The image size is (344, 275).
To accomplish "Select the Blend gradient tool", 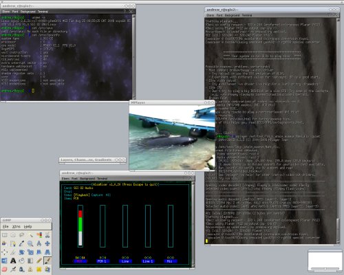I will pyautogui.click(x=30, y=261).
